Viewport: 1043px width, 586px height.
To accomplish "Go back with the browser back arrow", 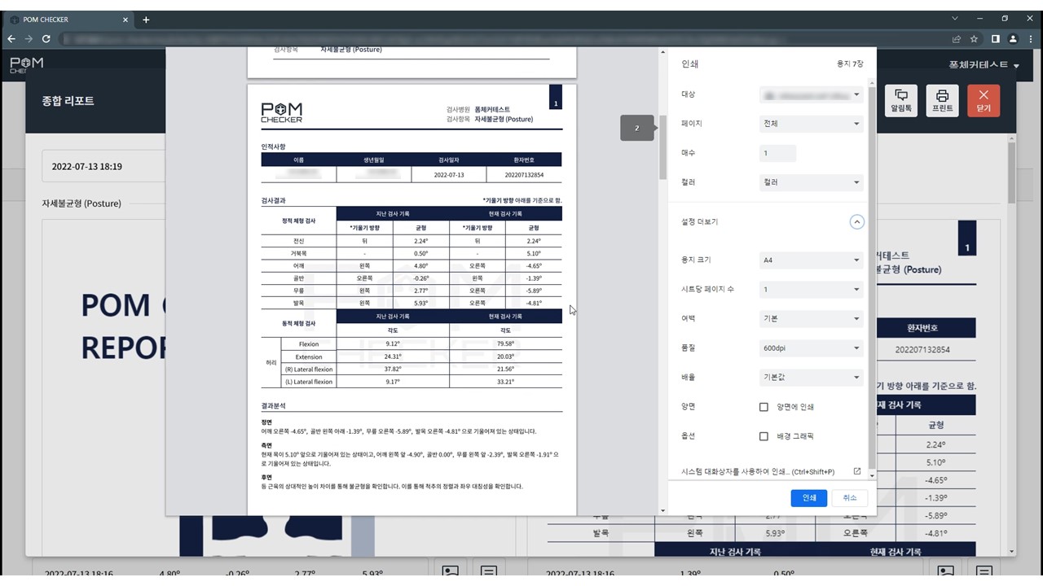I will click(11, 38).
